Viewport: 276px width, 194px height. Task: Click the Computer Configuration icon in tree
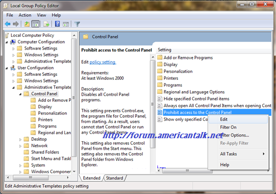[x=13, y=42]
